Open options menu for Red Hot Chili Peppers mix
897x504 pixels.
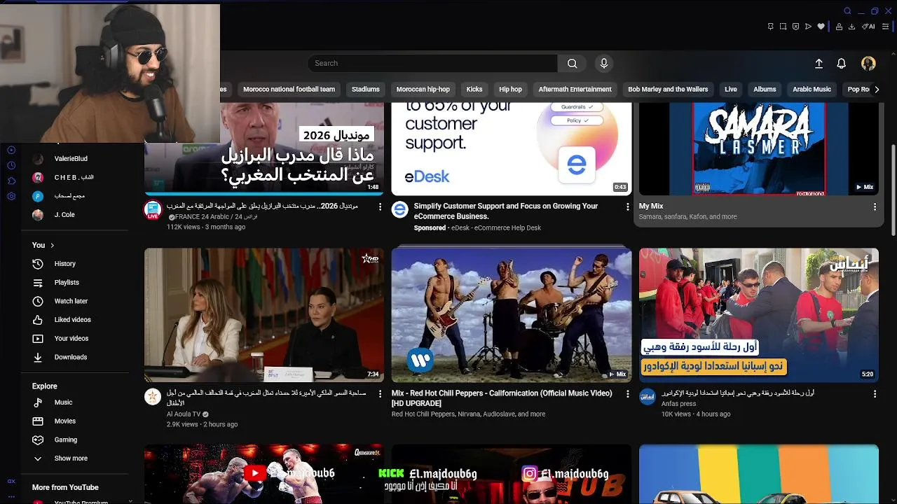(627, 394)
